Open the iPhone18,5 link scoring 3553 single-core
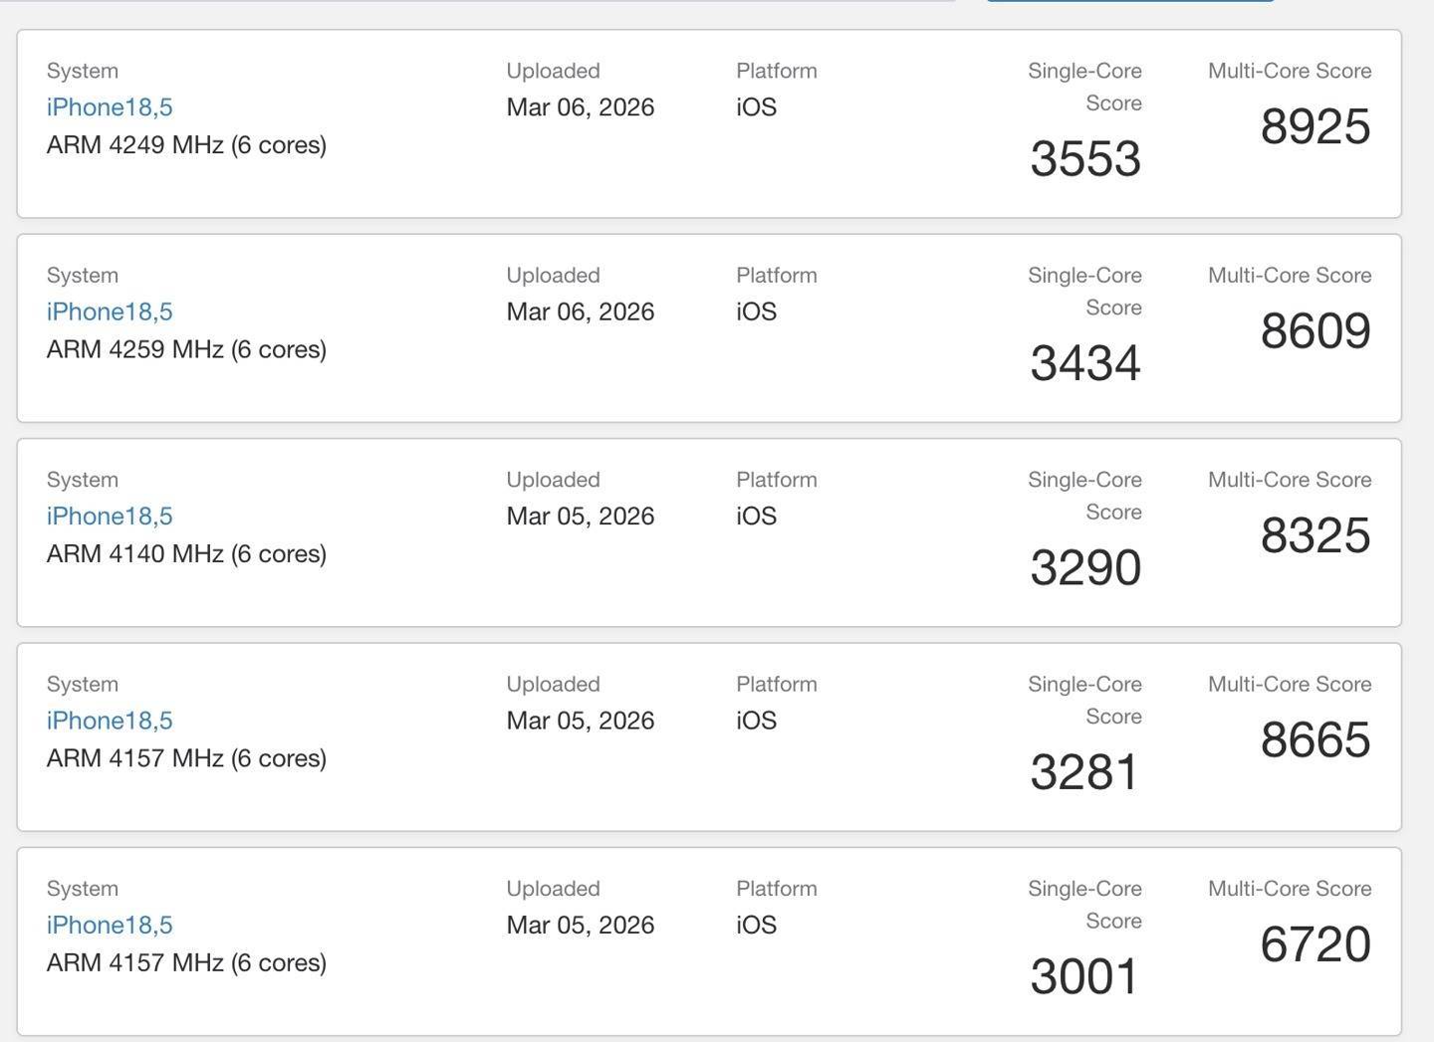This screenshot has width=1434, height=1042. tap(110, 107)
